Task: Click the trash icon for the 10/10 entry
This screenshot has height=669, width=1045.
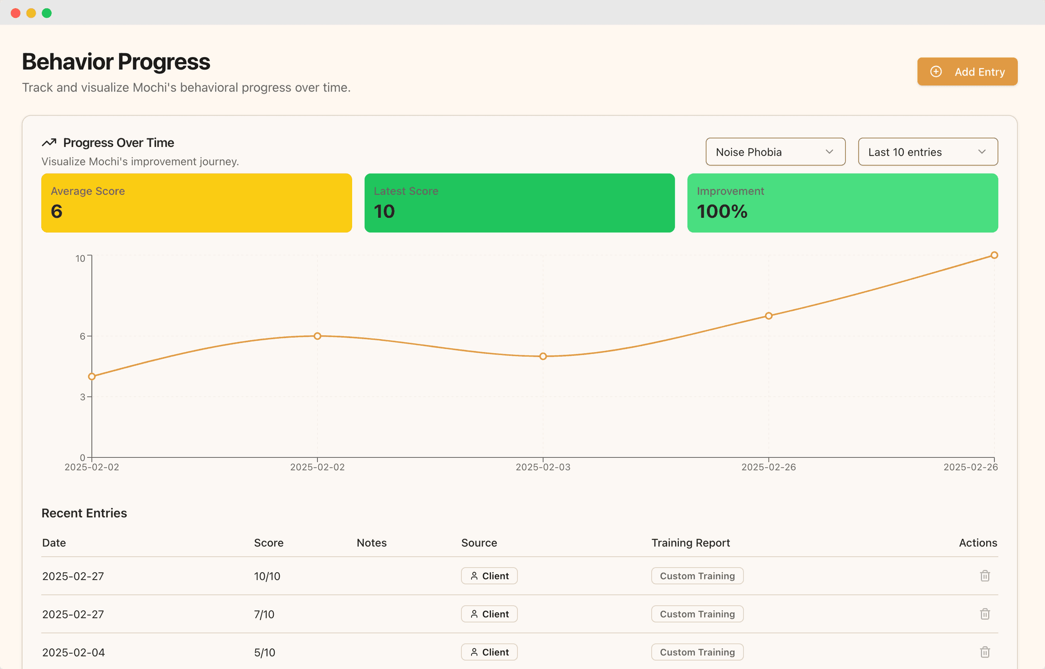Action: click(985, 575)
